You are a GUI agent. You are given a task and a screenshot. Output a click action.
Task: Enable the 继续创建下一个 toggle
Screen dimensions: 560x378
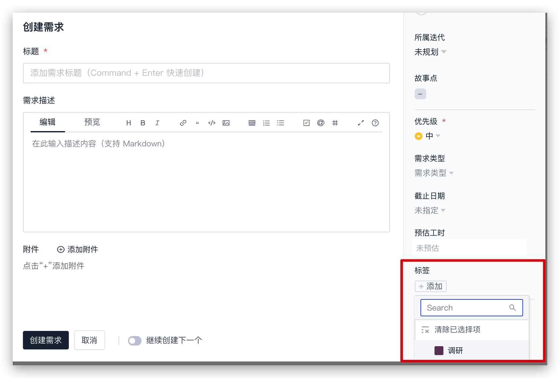coord(135,341)
